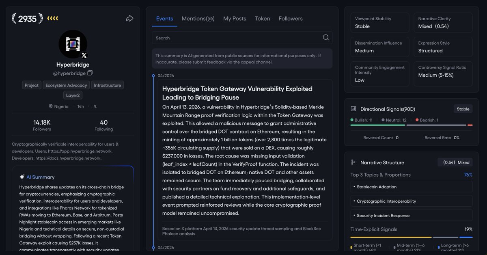
Task: Click the AI-generated summary disclaimer notice
Action: (242, 58)
